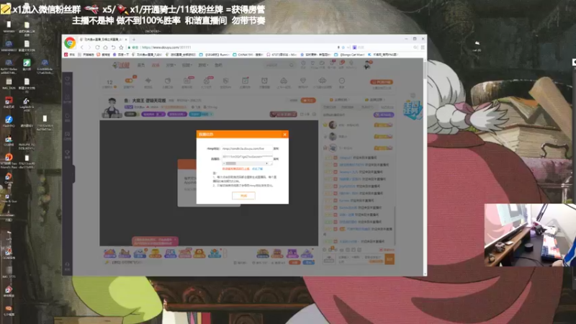Click the alarm clock icon in streamer toolbar
Viewport: 576px width, 324px height.
[264, 82]
